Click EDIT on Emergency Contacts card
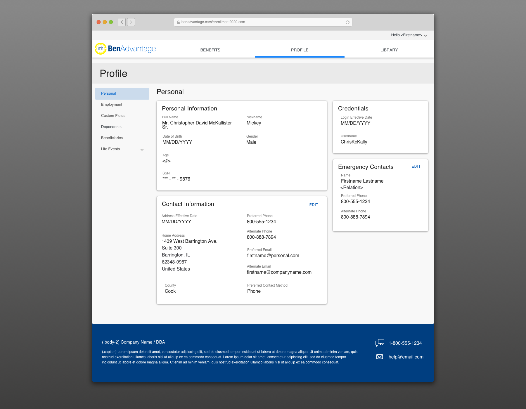The width and height of the screenshot is (526, 409). coord(416,167)
